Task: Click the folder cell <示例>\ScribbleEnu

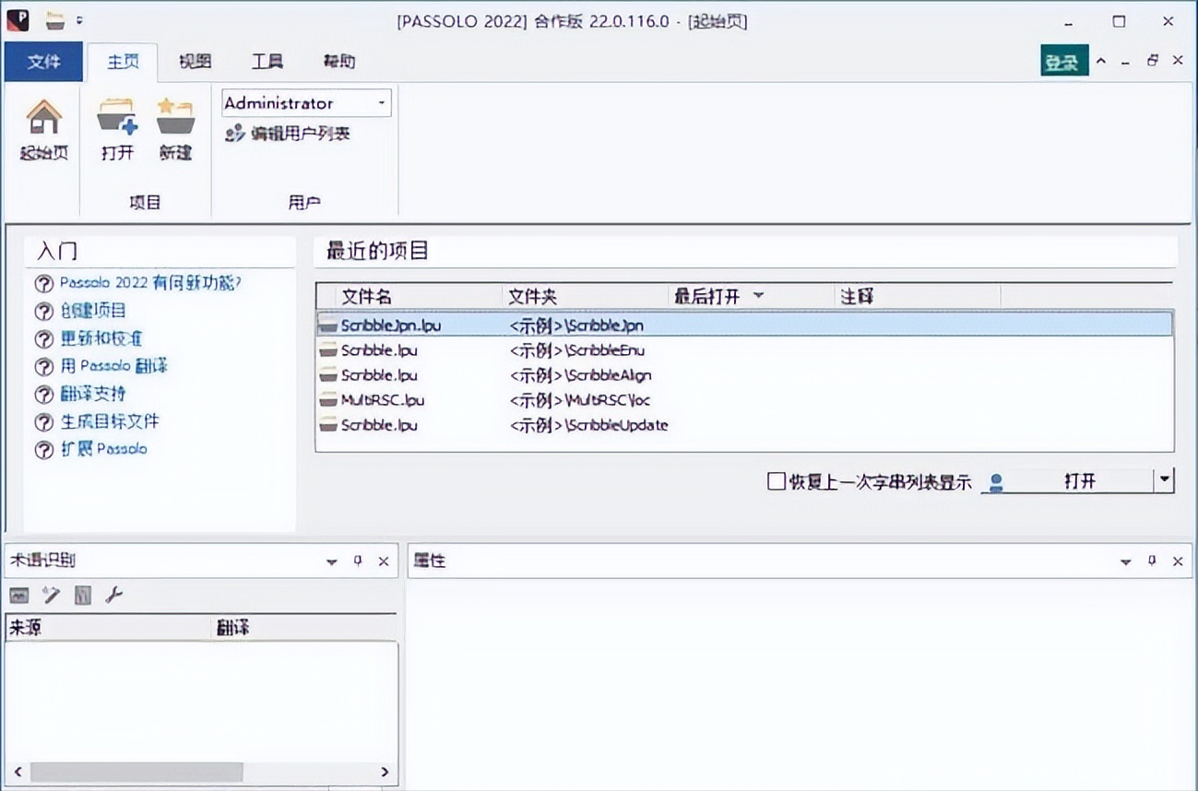Action: click(577, 350)
